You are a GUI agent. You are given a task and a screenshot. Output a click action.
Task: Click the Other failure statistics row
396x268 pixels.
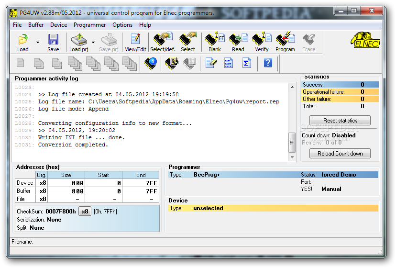click(340, 99)
